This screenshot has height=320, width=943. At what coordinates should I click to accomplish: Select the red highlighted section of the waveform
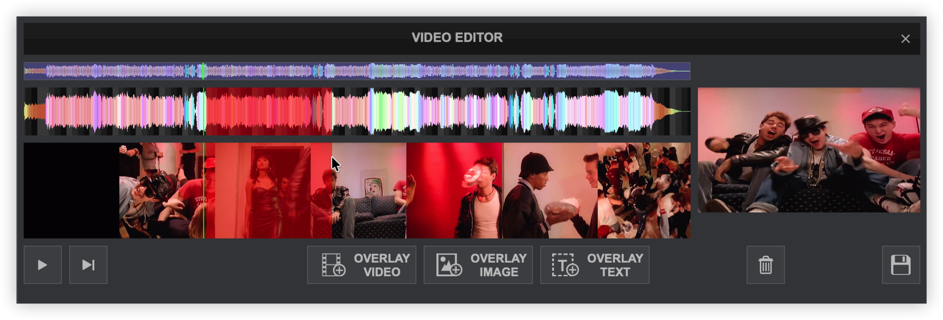tap(269, 111)
